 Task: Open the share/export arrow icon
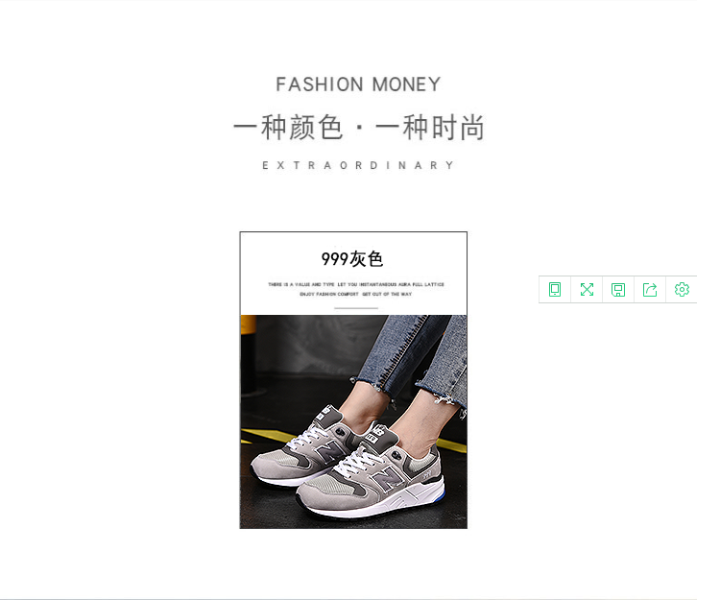pyautogui.click(x=650, y=290)
